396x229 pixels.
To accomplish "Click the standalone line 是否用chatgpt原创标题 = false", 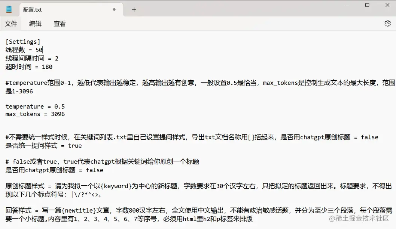I will pos(54,170).
